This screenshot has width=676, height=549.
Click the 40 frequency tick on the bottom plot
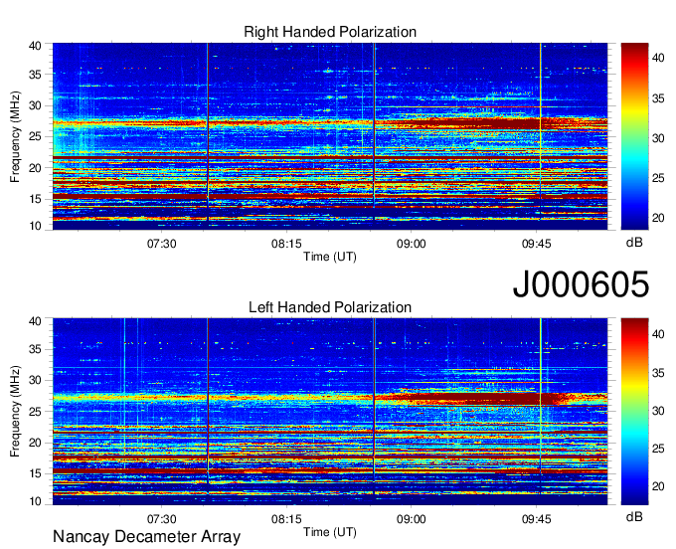(x=35, y=321)
